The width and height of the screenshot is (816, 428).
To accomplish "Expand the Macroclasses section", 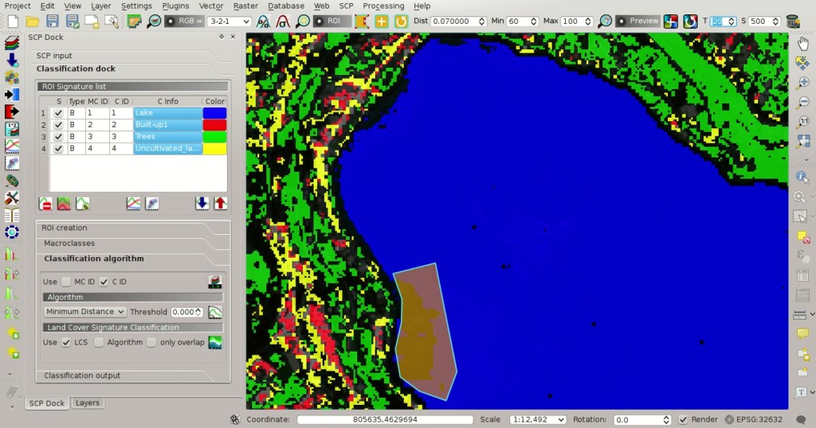I will click(x=69, y=243).
